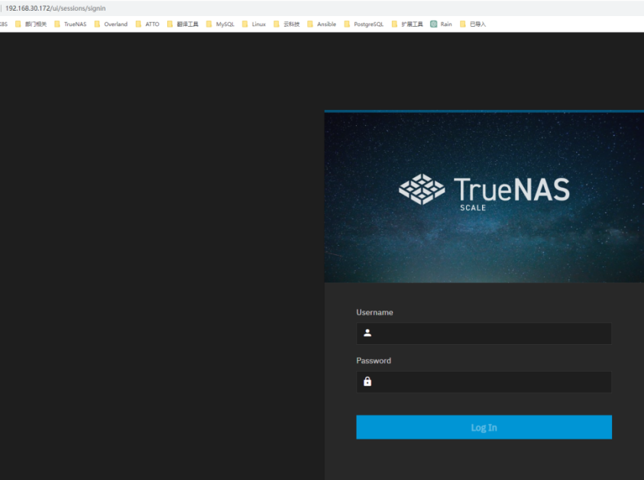
Task: Click the TrueNAS SCALE logo
Action: pos(484,192)
